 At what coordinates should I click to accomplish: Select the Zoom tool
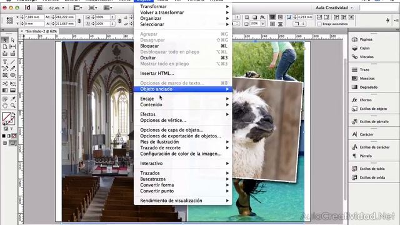click(x=12, y=106)
